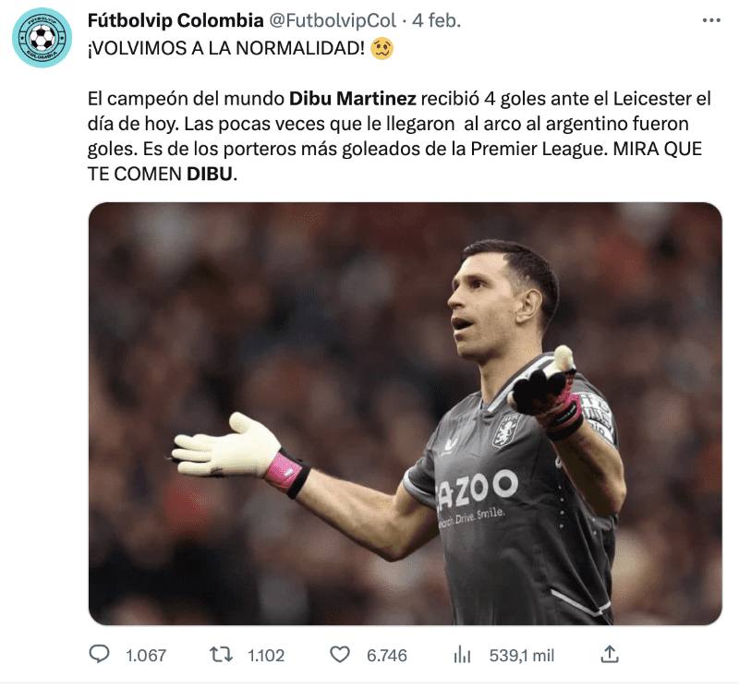This screenshot has height=689, width=739.
Task: Click the bold Dibu Martinez text
Action: coord(353,99)
